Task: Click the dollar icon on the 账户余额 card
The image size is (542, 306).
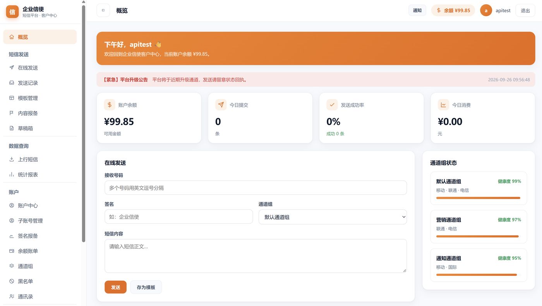Action: point(110,105)
